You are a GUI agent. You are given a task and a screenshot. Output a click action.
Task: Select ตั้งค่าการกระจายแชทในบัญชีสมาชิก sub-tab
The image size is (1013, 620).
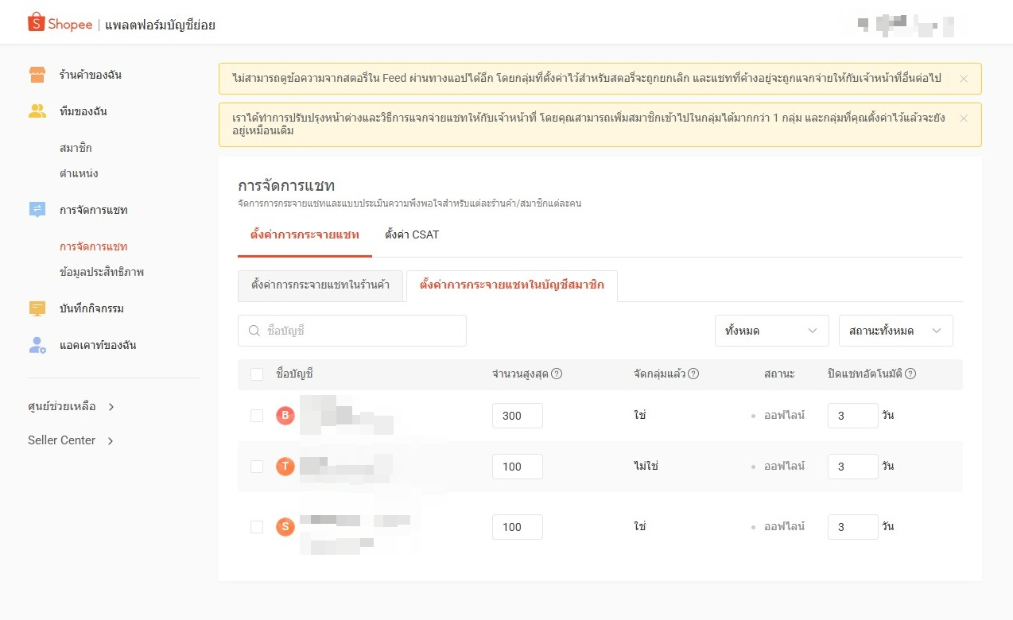[x=512, y=286]
